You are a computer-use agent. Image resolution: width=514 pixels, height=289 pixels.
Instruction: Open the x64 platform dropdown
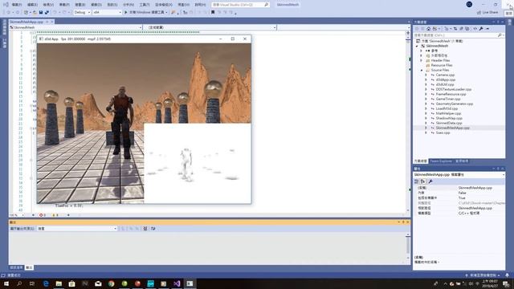107,12
